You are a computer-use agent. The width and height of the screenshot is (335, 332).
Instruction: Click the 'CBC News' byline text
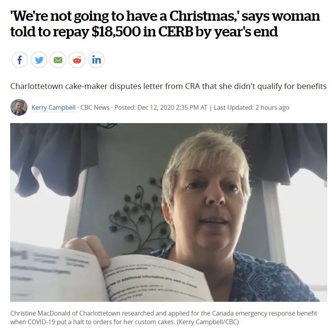pos(95,107)
